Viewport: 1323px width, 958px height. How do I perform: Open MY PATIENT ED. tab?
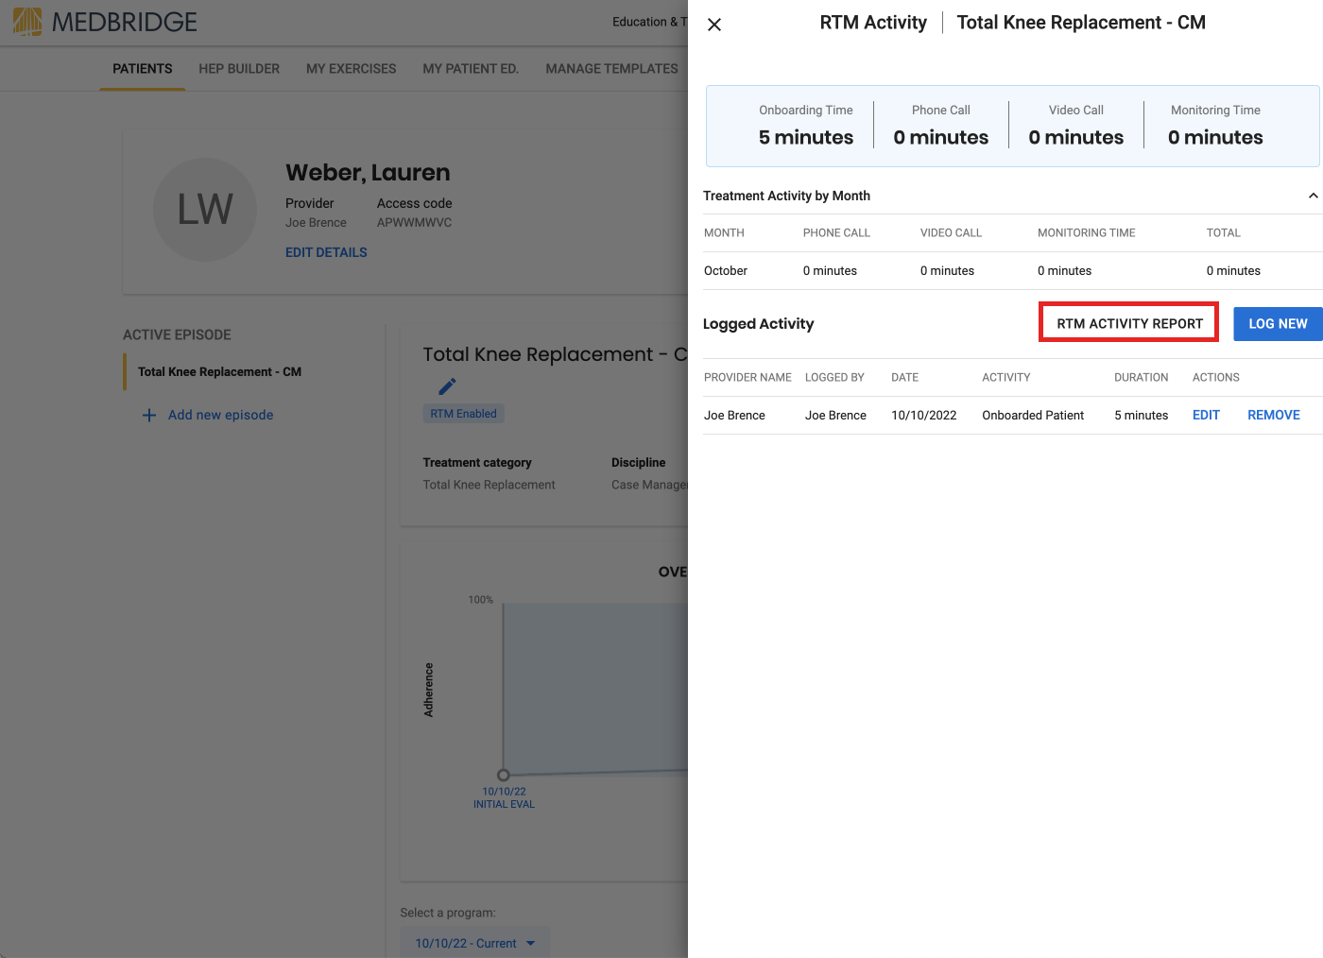(x=471, y=69)
